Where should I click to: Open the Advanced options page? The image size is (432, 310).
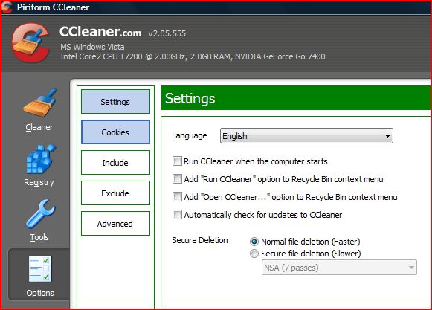115,224
